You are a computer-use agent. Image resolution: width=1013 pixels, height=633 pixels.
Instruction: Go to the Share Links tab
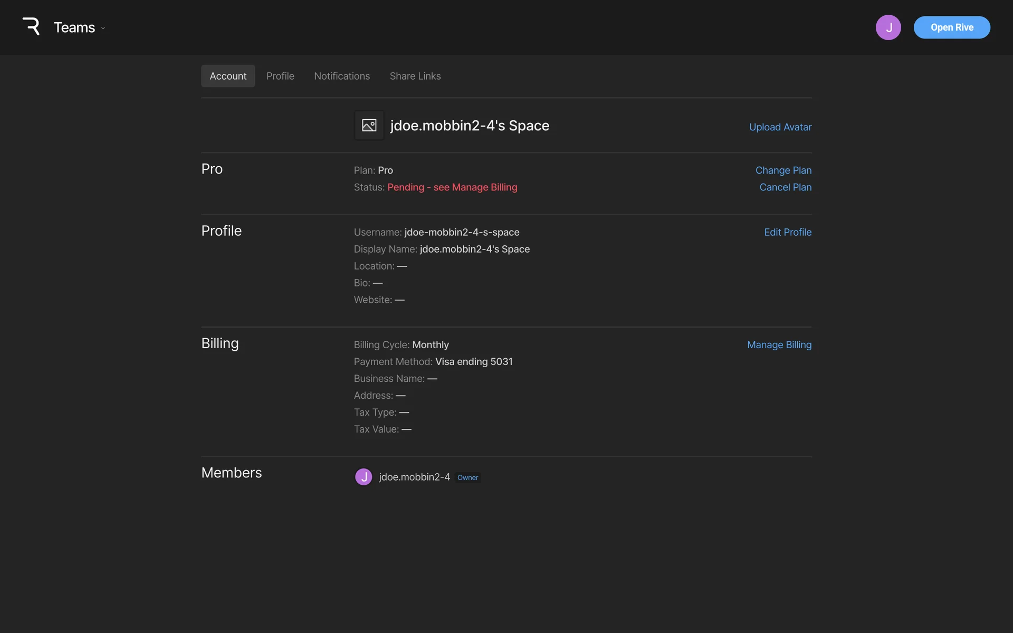tap(415, 76)
